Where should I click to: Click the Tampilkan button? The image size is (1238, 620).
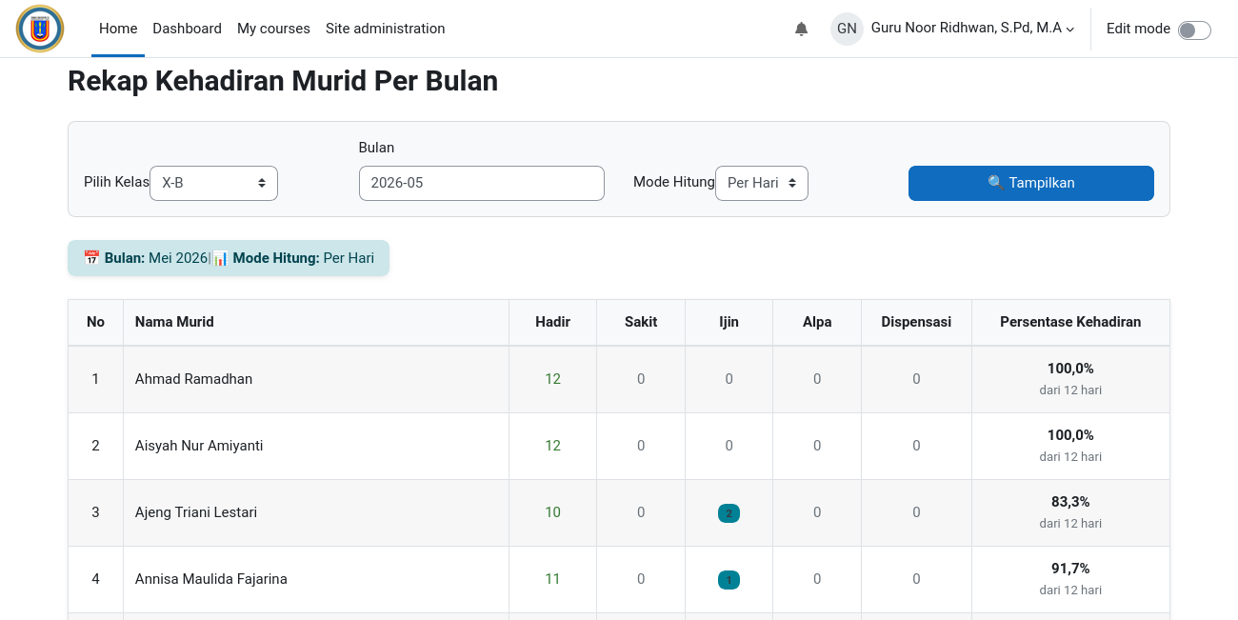(x=1031, y=183)
